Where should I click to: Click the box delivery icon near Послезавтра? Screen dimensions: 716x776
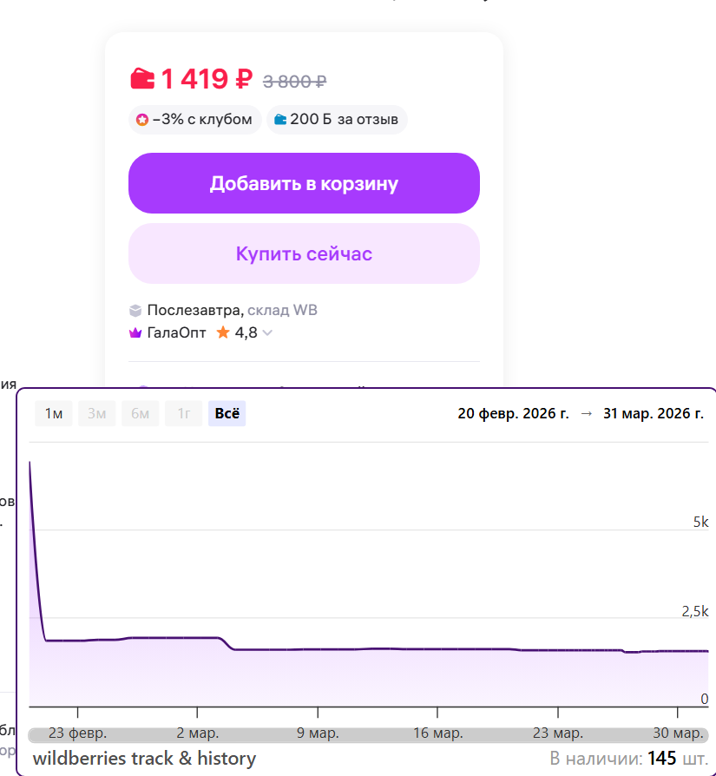(135, 311)
